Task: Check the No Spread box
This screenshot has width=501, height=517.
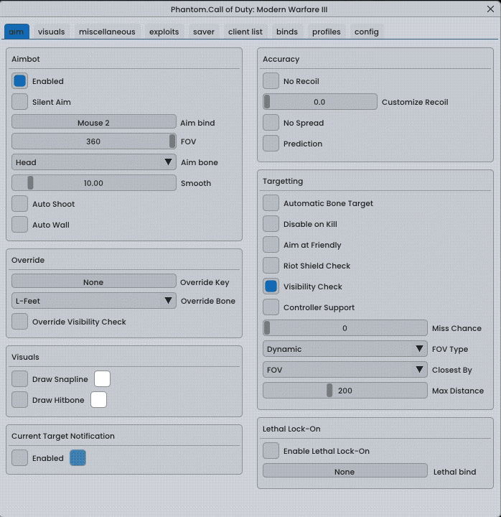Action: (x=271, y=123)
